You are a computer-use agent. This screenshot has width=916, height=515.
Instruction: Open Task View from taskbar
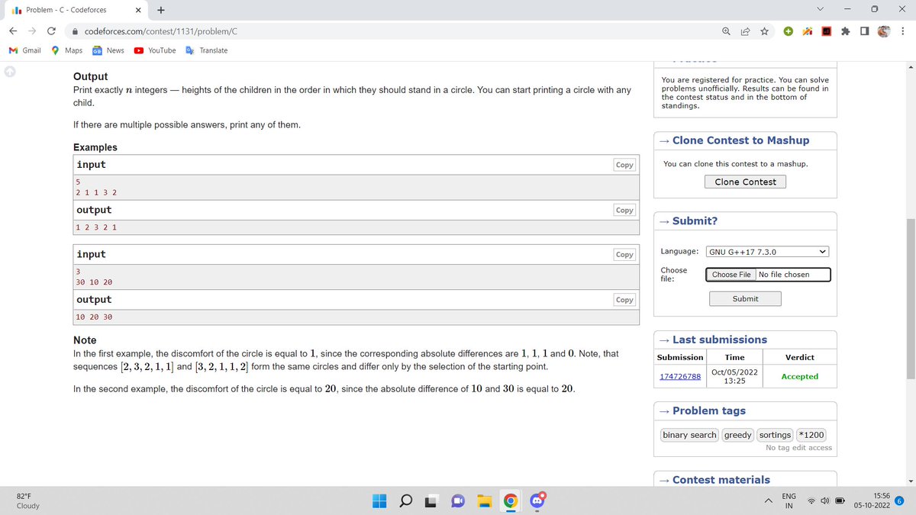pos(431,501)
